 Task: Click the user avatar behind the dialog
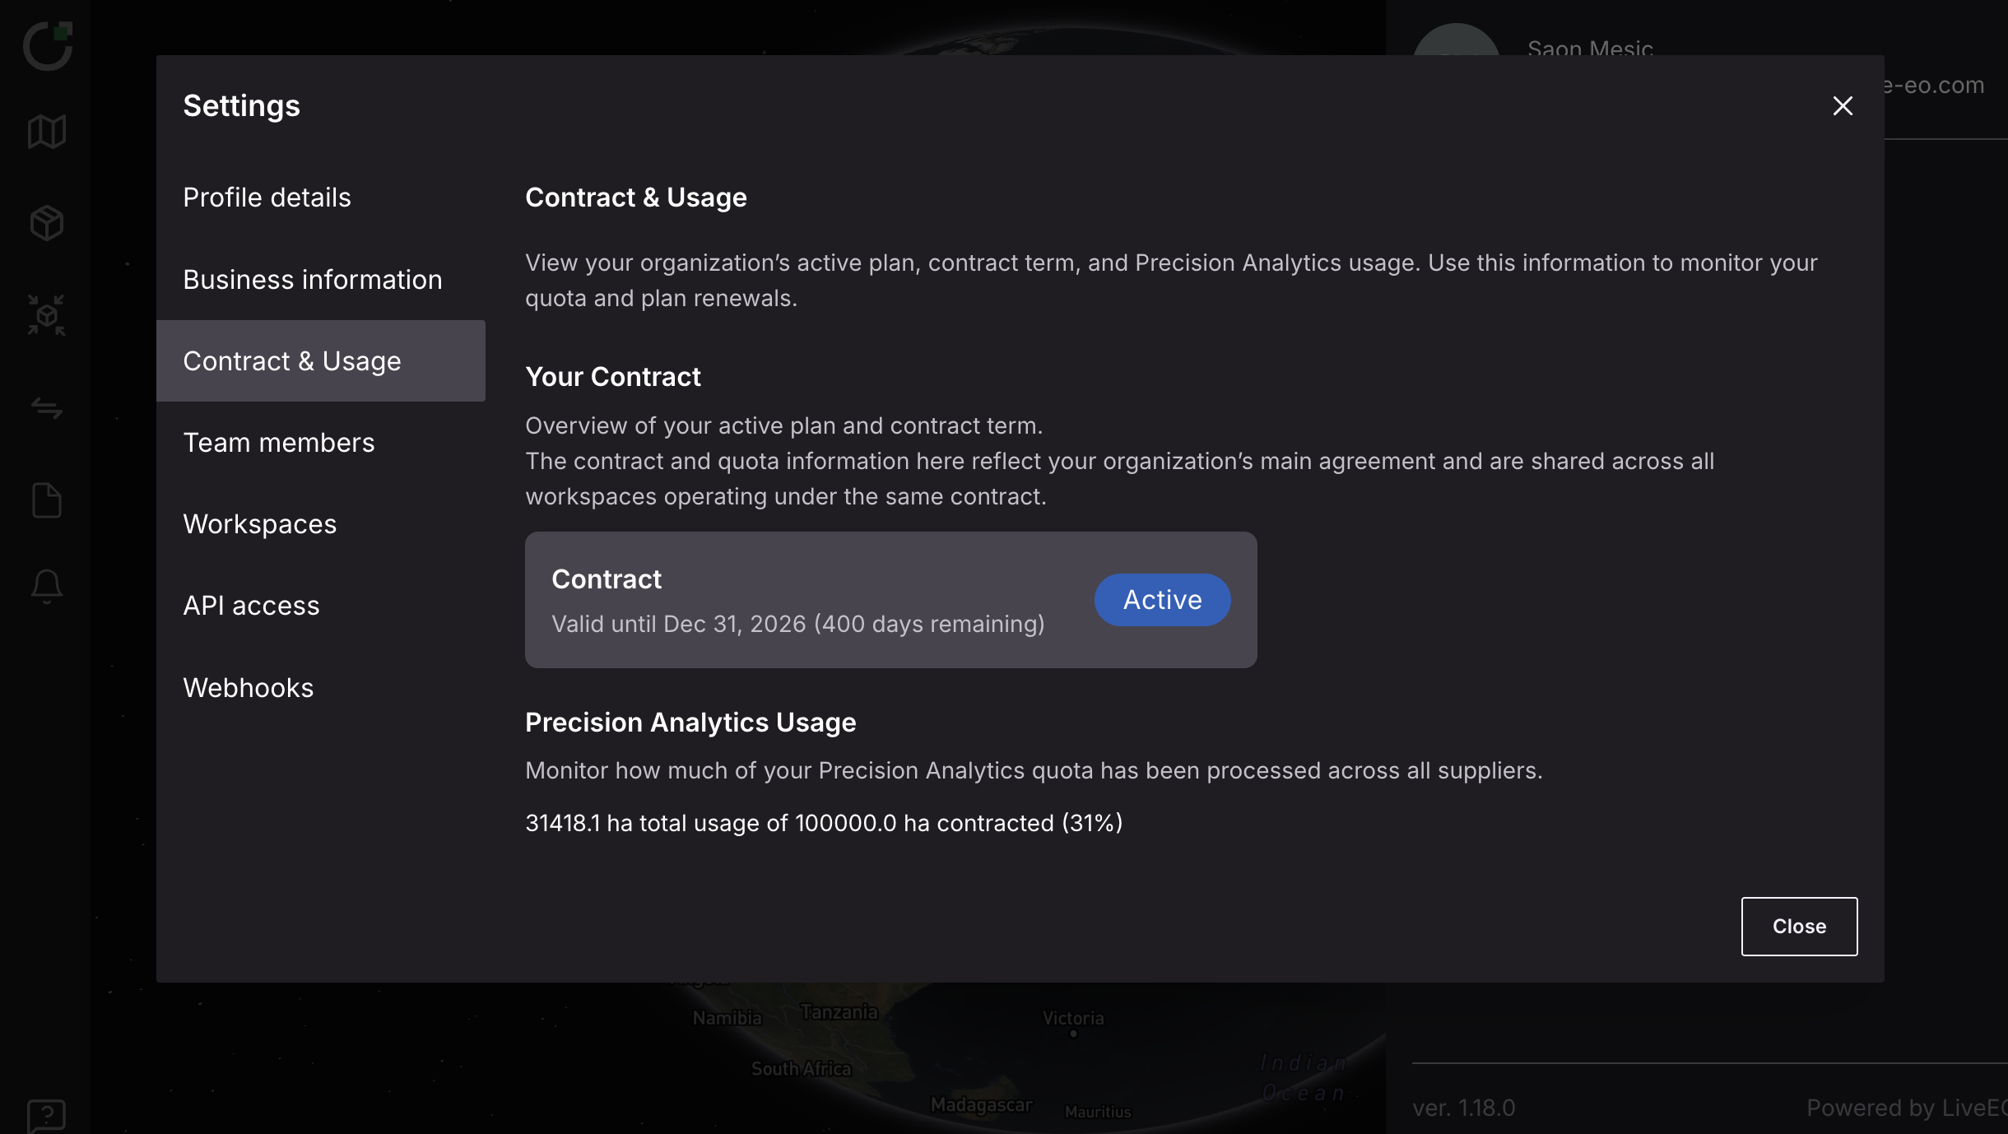point(1456,40)
